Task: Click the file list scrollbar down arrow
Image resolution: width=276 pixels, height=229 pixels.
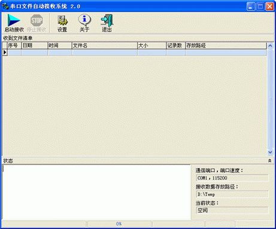Action: point(270,152)
